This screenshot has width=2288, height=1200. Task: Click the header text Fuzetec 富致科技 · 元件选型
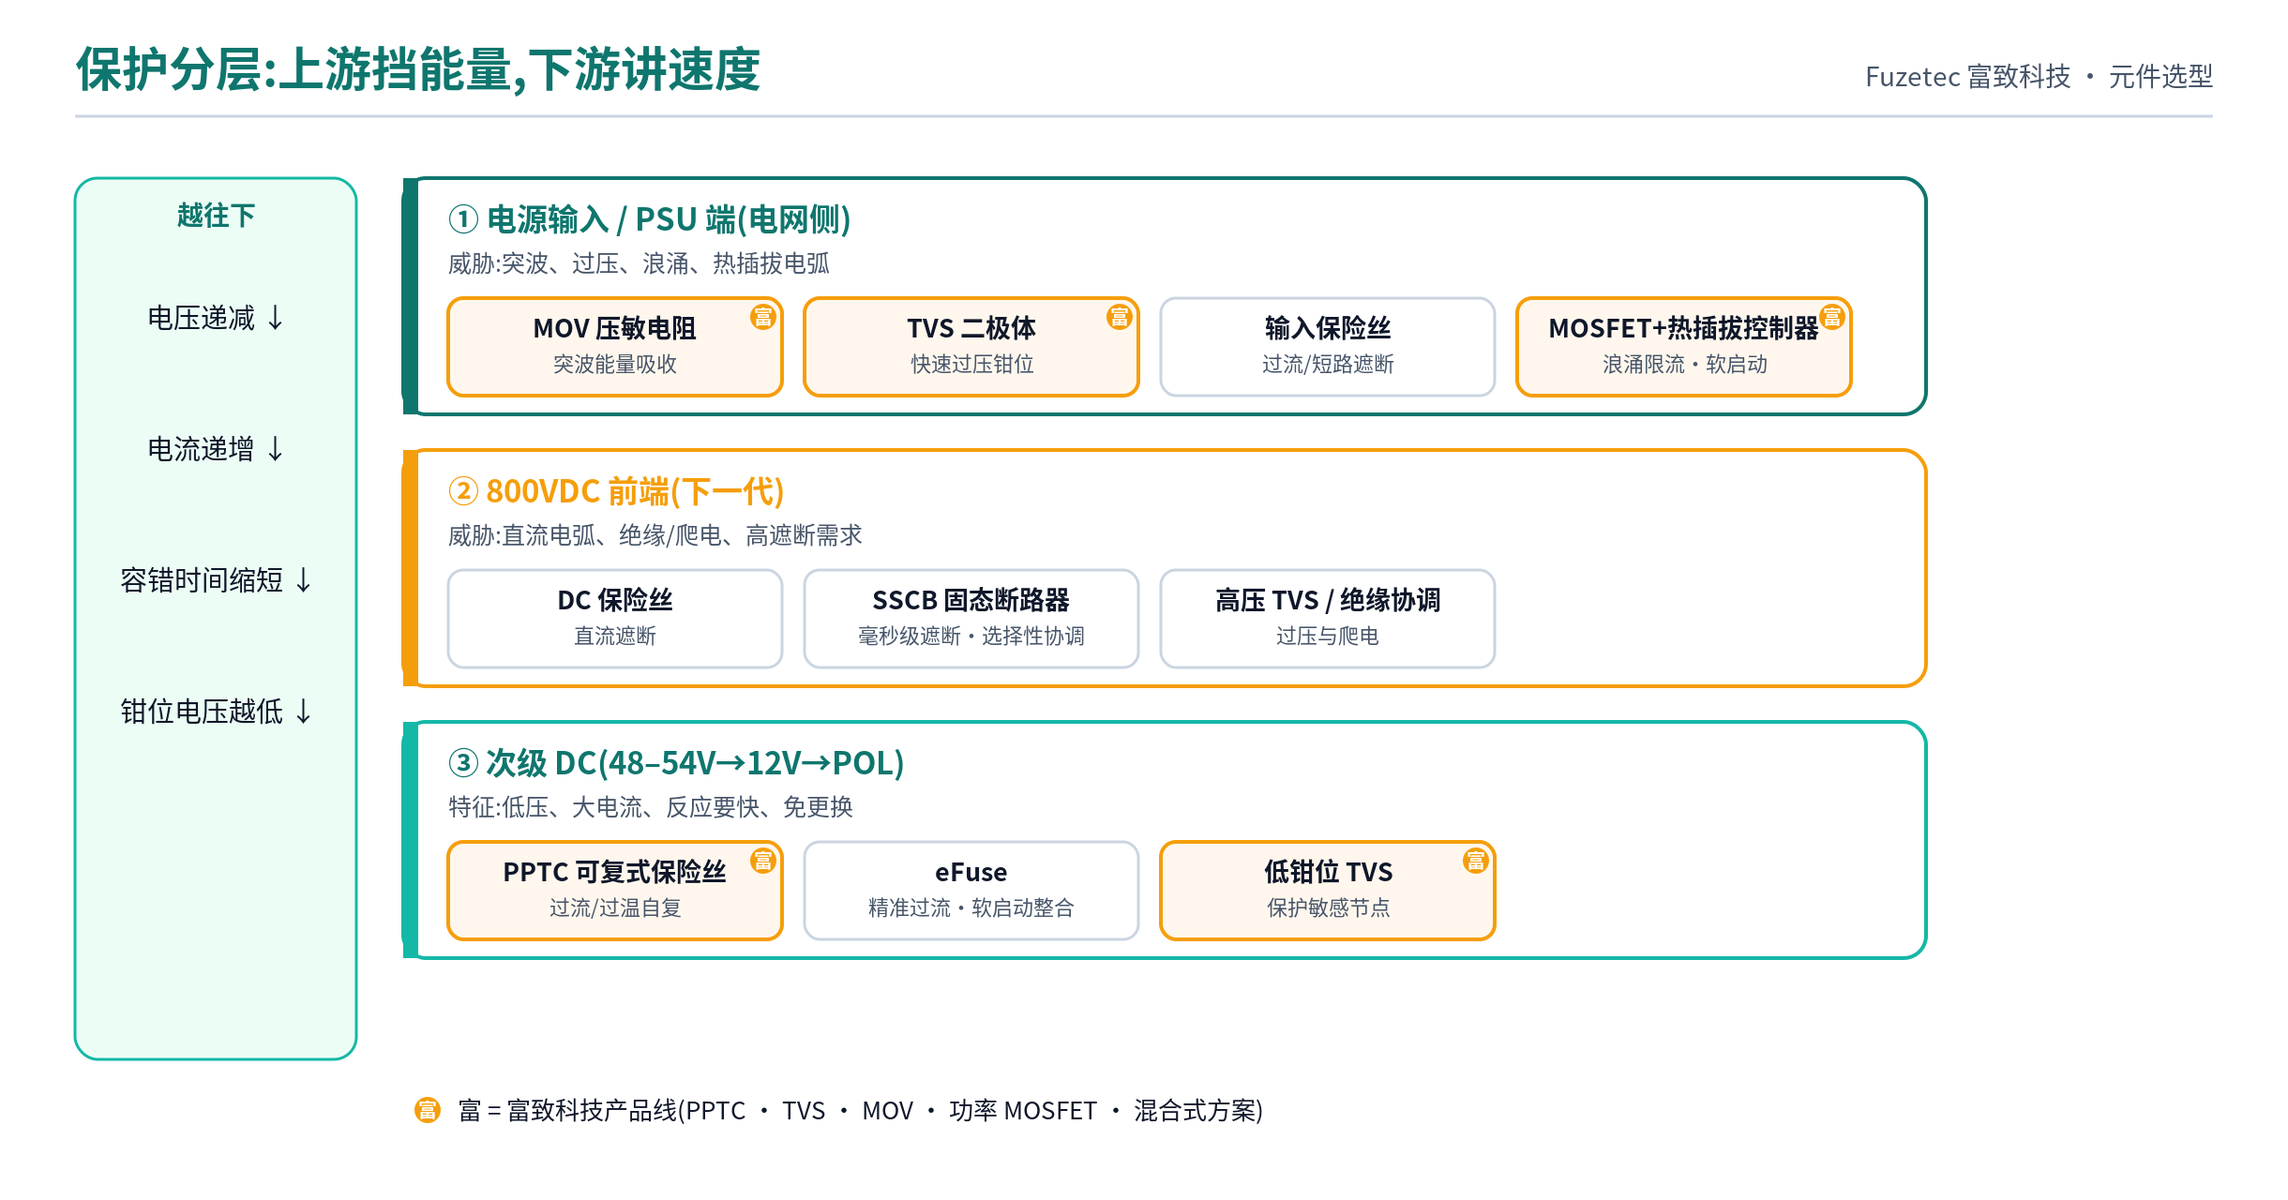(2039, 76)
